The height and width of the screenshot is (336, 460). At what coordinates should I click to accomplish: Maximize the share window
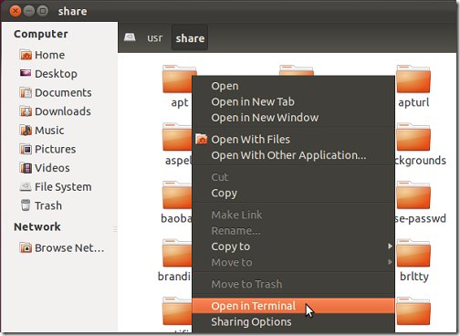pos(43,11)
